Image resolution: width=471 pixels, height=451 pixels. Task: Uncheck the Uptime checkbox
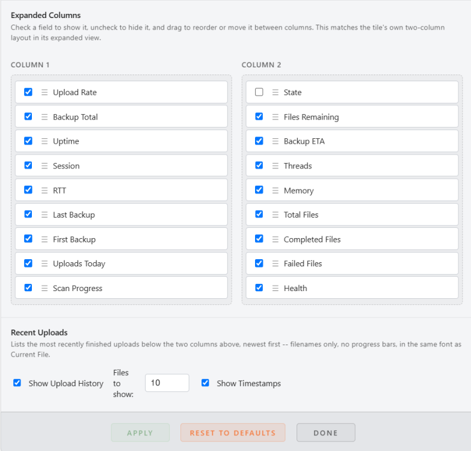28,141
